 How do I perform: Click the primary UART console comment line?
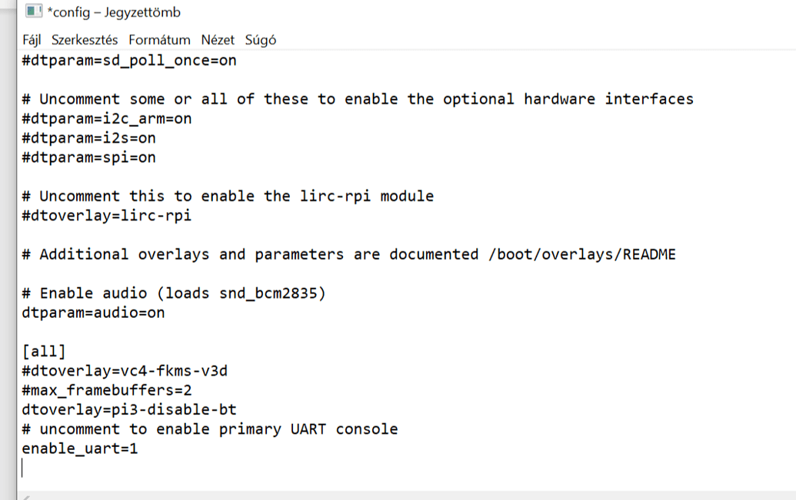click(209, 429)
